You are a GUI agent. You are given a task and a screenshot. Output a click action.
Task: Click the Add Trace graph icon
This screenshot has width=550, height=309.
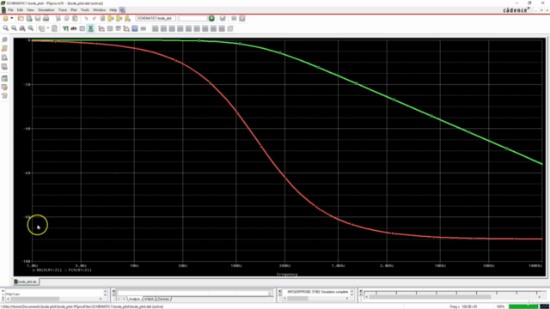coord(101,28)
